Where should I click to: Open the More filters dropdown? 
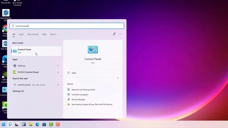(x=54, y=34)
